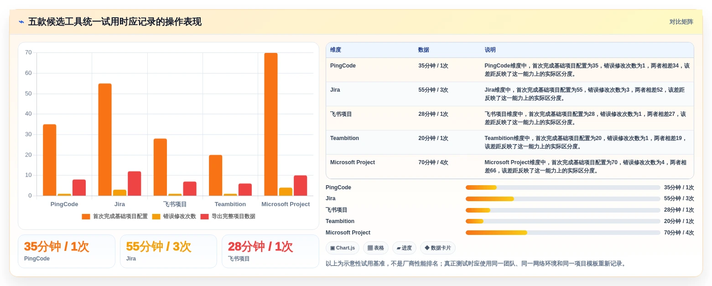Select the 飞书项目 row name in table
712x286 pixels.
341,114
